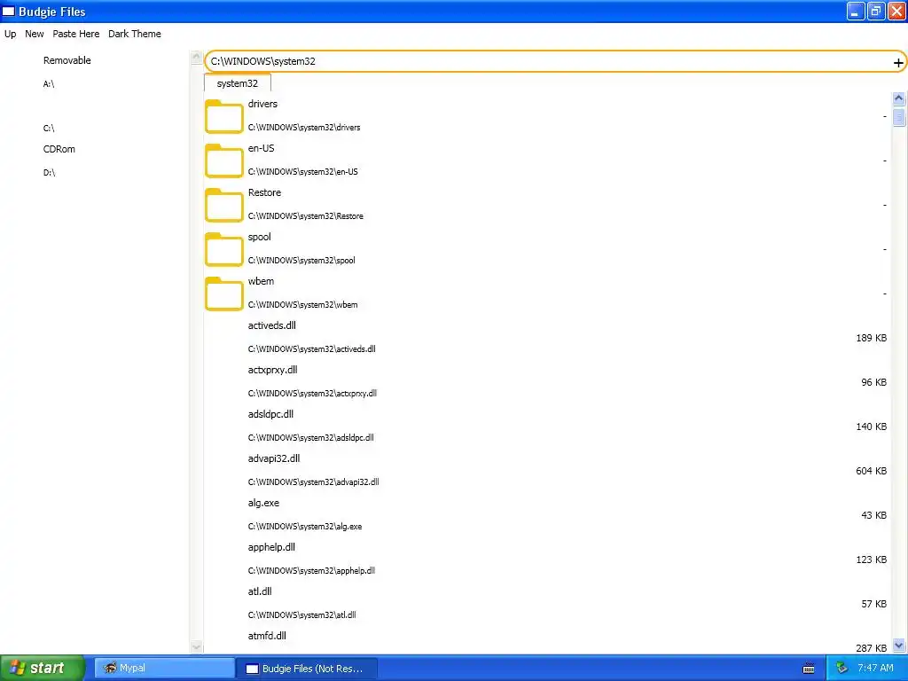Click the 7:47 AM clock
This screenshot has width=908, height=681.
tap(875, 669)
